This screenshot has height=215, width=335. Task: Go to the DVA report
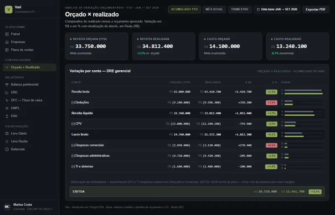(x=29, y=116)
